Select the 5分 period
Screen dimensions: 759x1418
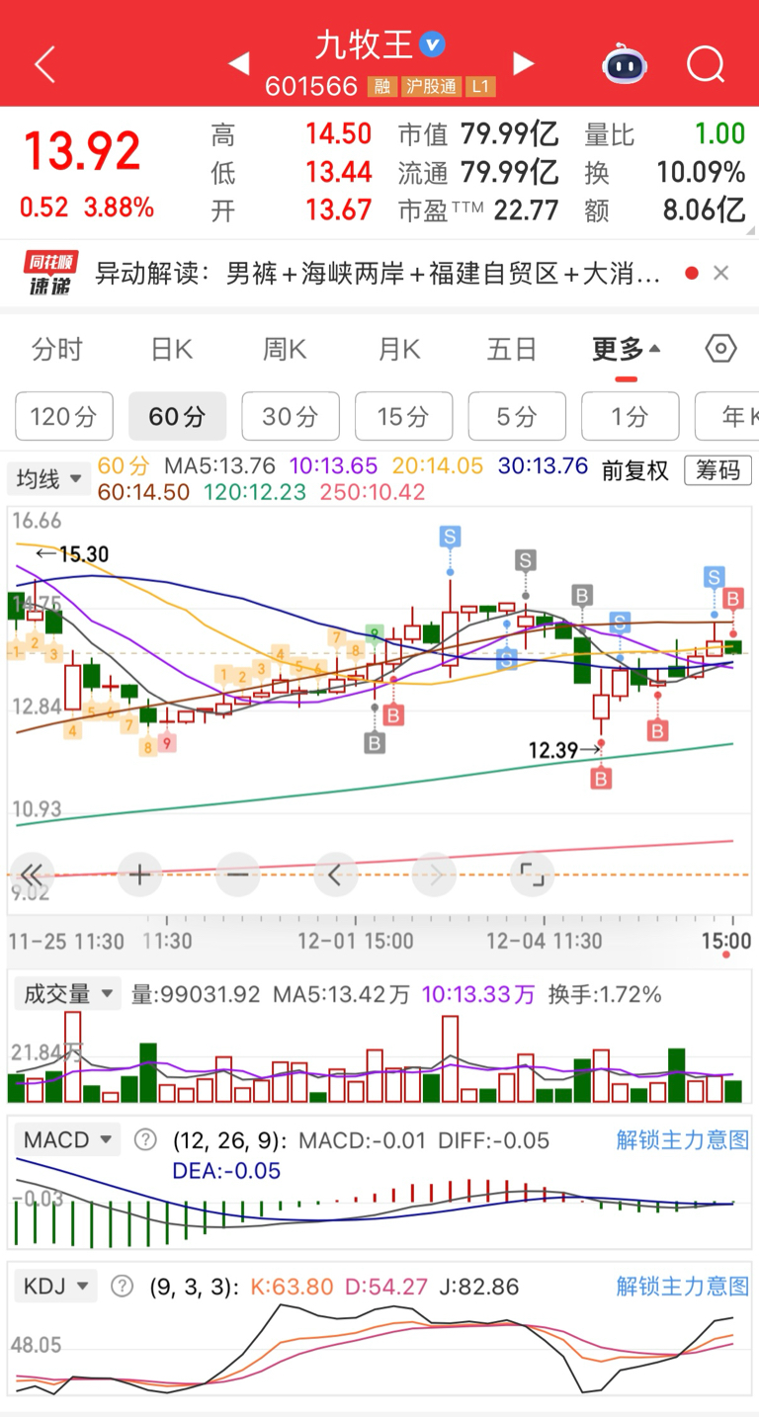click(517, 416)
